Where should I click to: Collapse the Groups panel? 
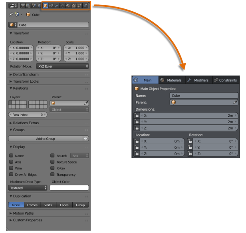tap(11, 129)
